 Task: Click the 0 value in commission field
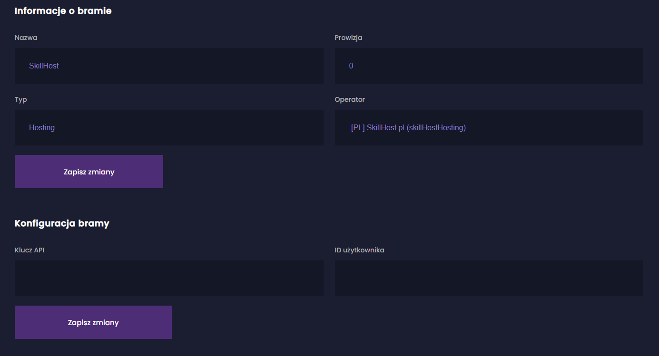point(351,66)
